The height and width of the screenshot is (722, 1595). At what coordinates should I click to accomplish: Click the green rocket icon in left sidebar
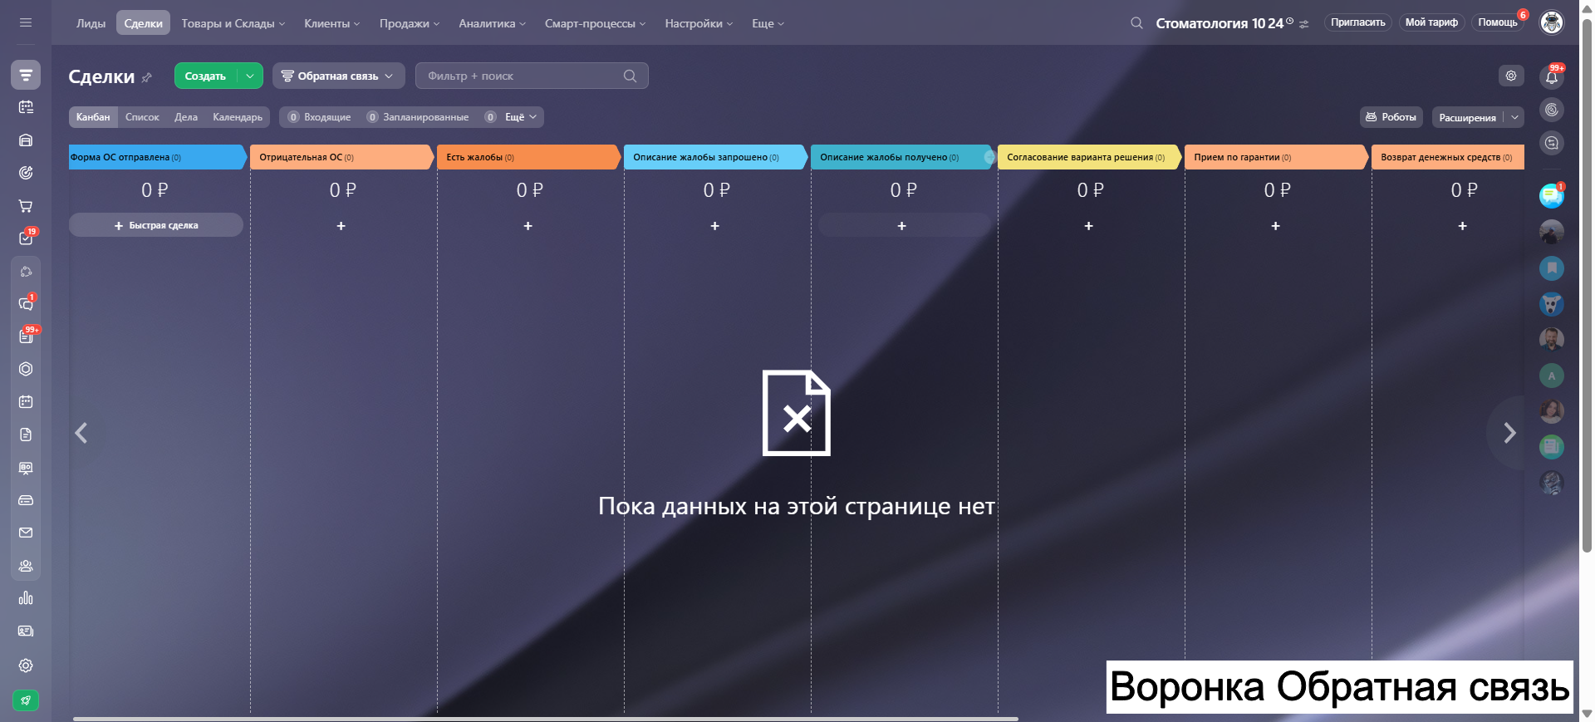(x=26, y=700)
